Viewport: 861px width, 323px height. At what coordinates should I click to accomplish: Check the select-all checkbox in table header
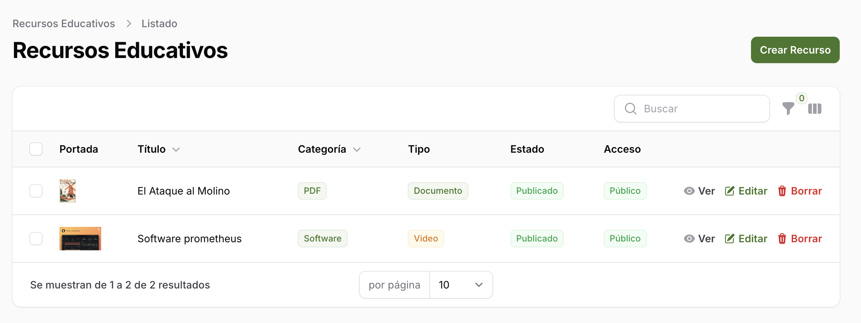[36, 149]
